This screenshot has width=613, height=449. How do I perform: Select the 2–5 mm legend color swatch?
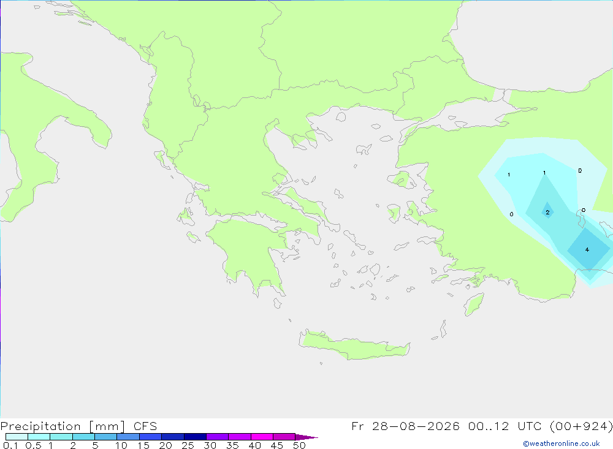(83, 437)
